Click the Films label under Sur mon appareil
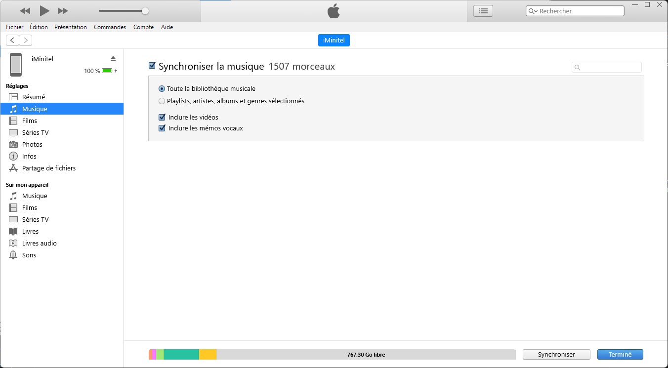Viewport: 668px width, 368px height. pyautogui.click(x=30, y=207)
